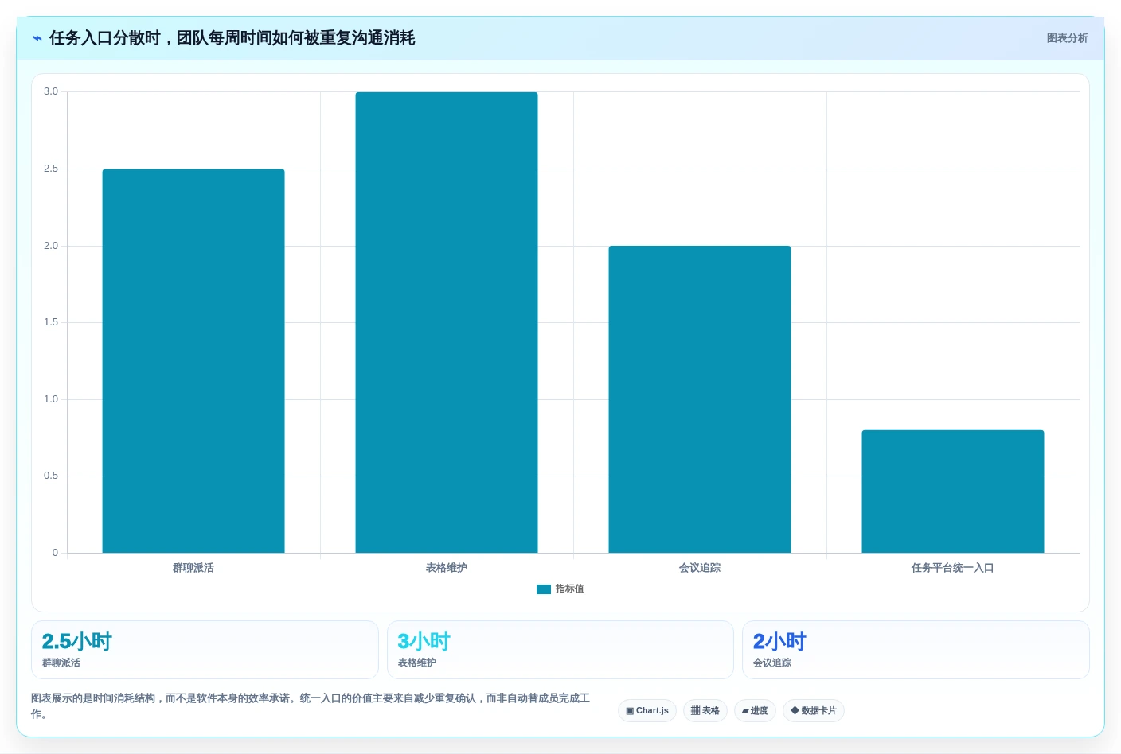Click the Chart.js tag chip

(647, 710)
